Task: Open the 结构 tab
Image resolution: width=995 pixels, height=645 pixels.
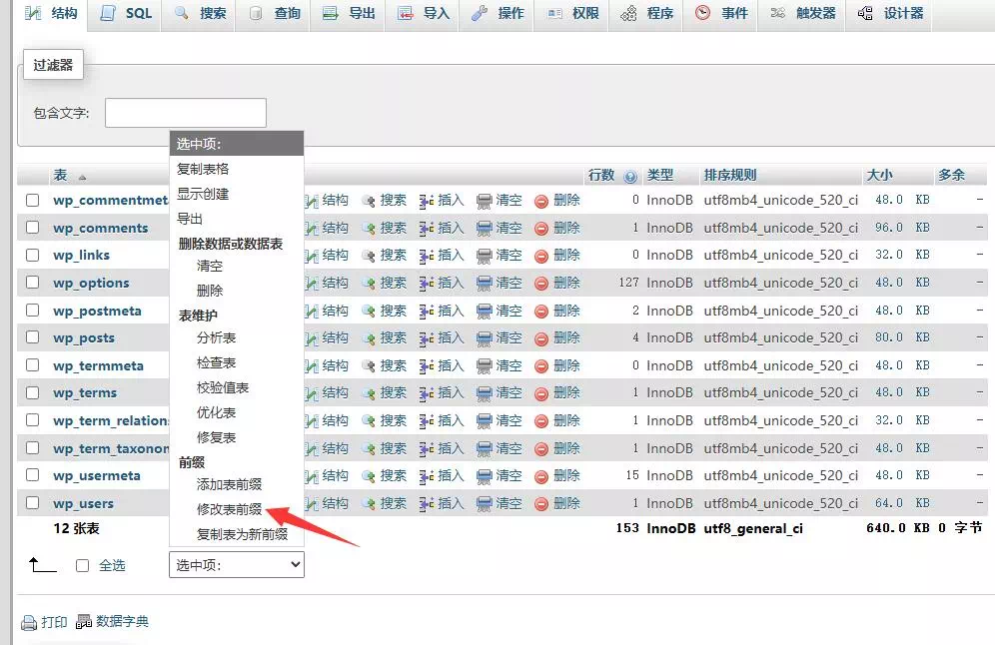Action: [51, 13]
